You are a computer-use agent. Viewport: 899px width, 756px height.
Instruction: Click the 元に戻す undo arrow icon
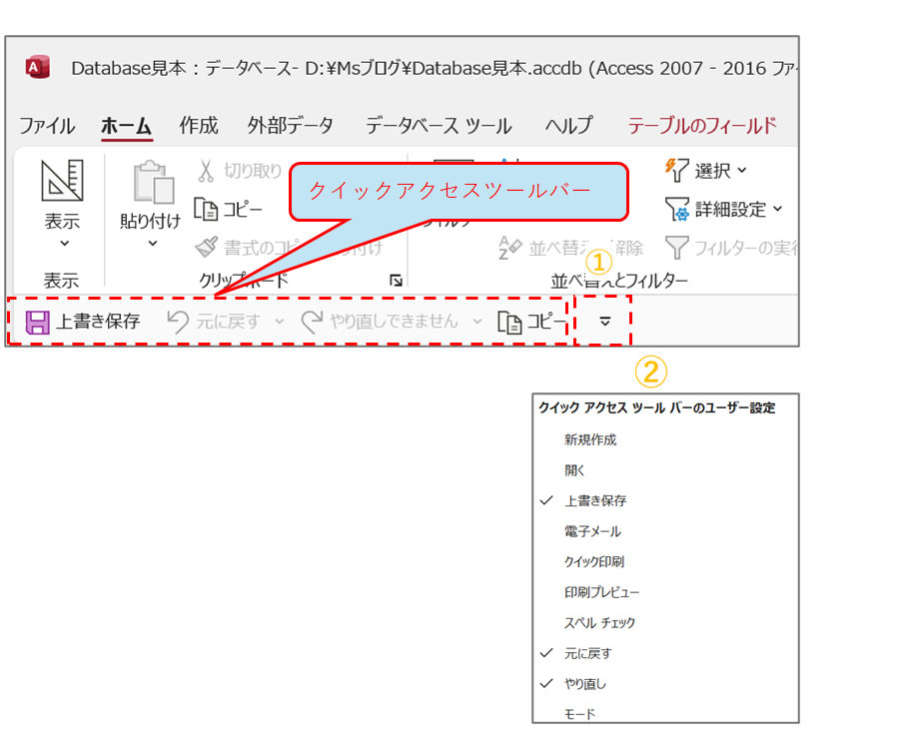click(x=178, y=322)
